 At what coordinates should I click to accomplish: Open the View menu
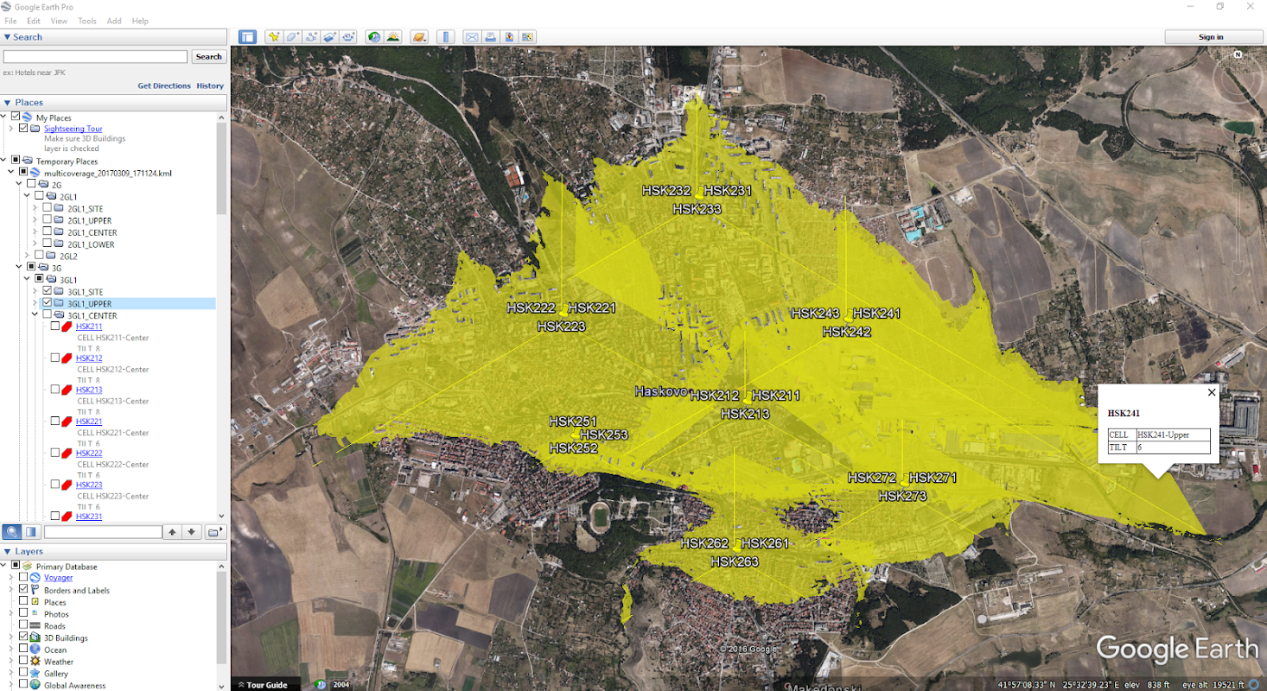(59, 21)
